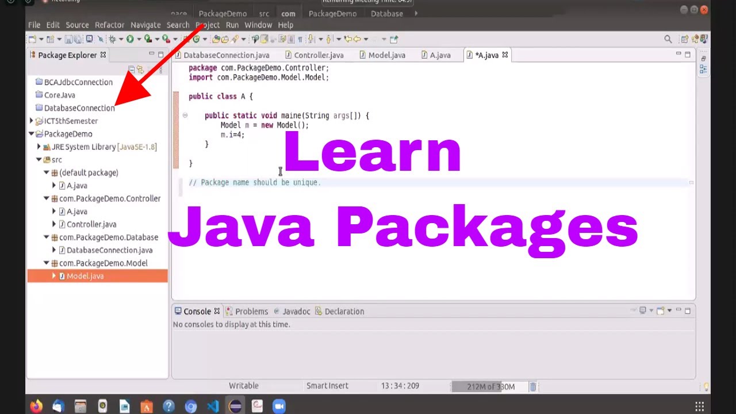Click the Next Annotation arrow icon
The height and width of the screenshot is (414, 736).
[310, 39]
